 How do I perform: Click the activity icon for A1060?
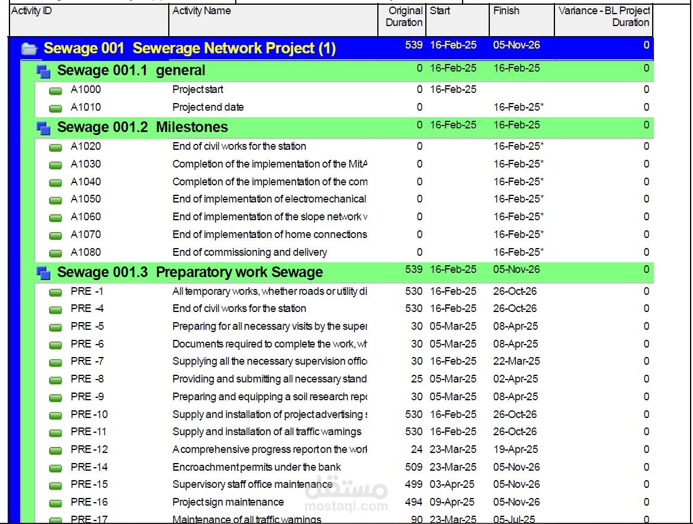tap(55, 218)
